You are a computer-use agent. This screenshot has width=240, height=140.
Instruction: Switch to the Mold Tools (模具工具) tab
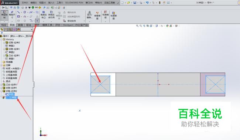pos(47,25)
